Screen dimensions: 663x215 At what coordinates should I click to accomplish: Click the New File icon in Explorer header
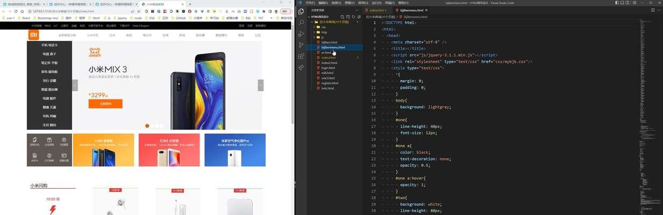(x=343, y=17)
